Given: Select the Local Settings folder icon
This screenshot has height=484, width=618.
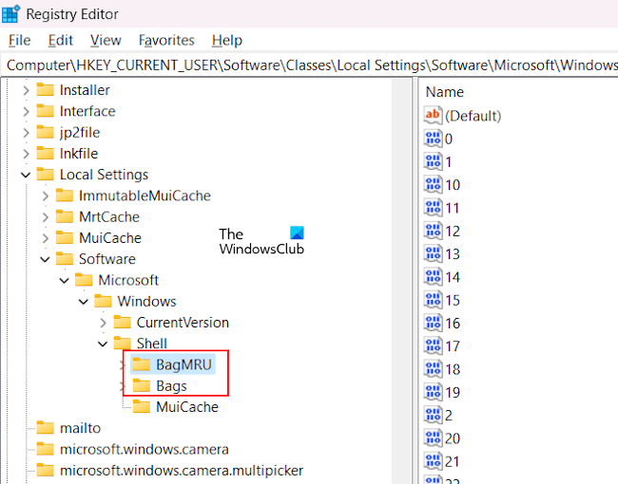Looking at the screenshot, I should tap(45, 174).
